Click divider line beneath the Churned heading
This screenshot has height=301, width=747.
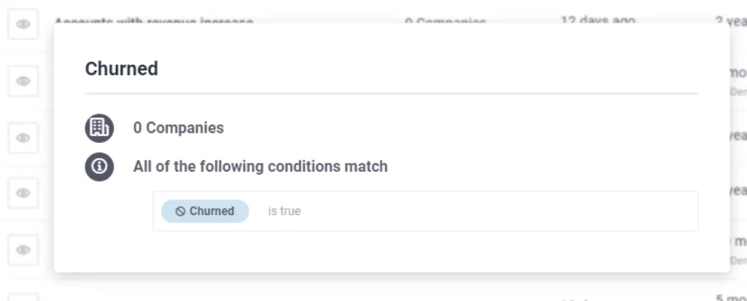coord(392,94)
